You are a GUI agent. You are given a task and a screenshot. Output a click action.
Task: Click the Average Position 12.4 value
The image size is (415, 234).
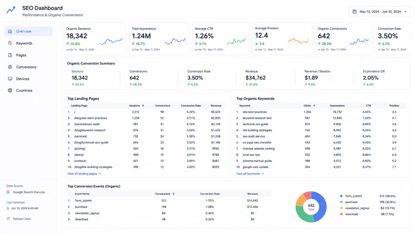[261, 35]
